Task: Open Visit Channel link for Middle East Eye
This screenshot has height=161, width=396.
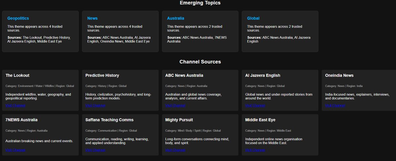Action: 255,150
